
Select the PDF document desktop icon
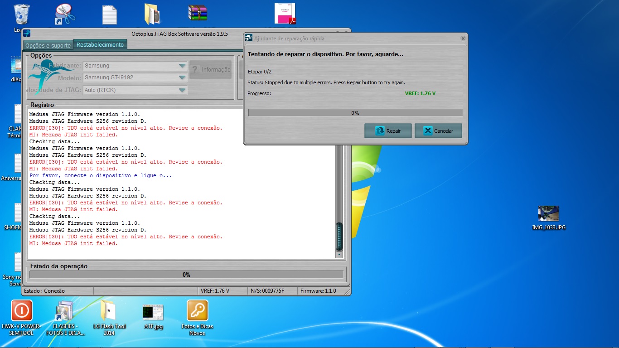click(x=285, y=14)
